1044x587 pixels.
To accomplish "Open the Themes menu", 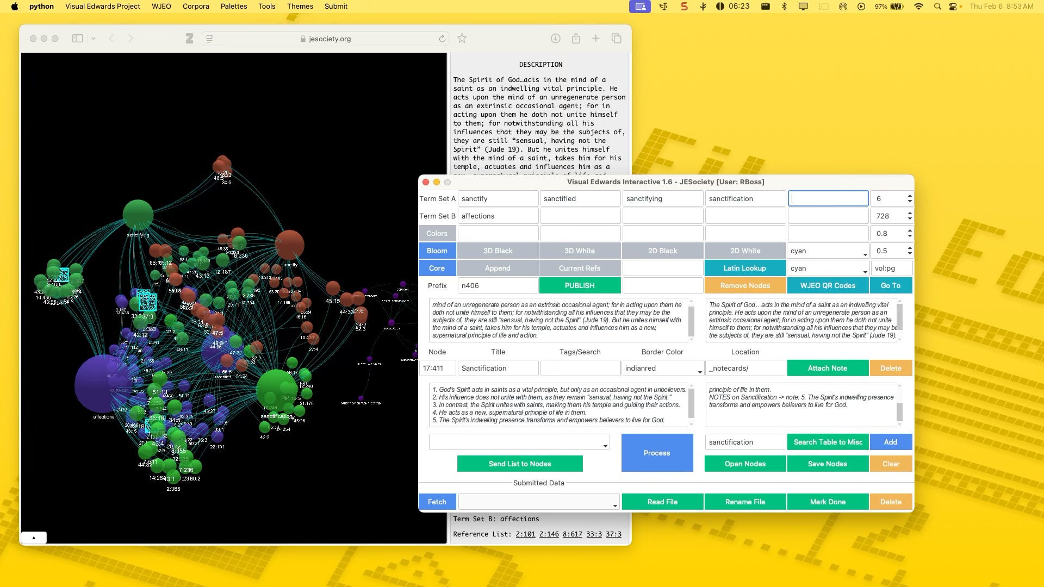I will coord(300,7).
